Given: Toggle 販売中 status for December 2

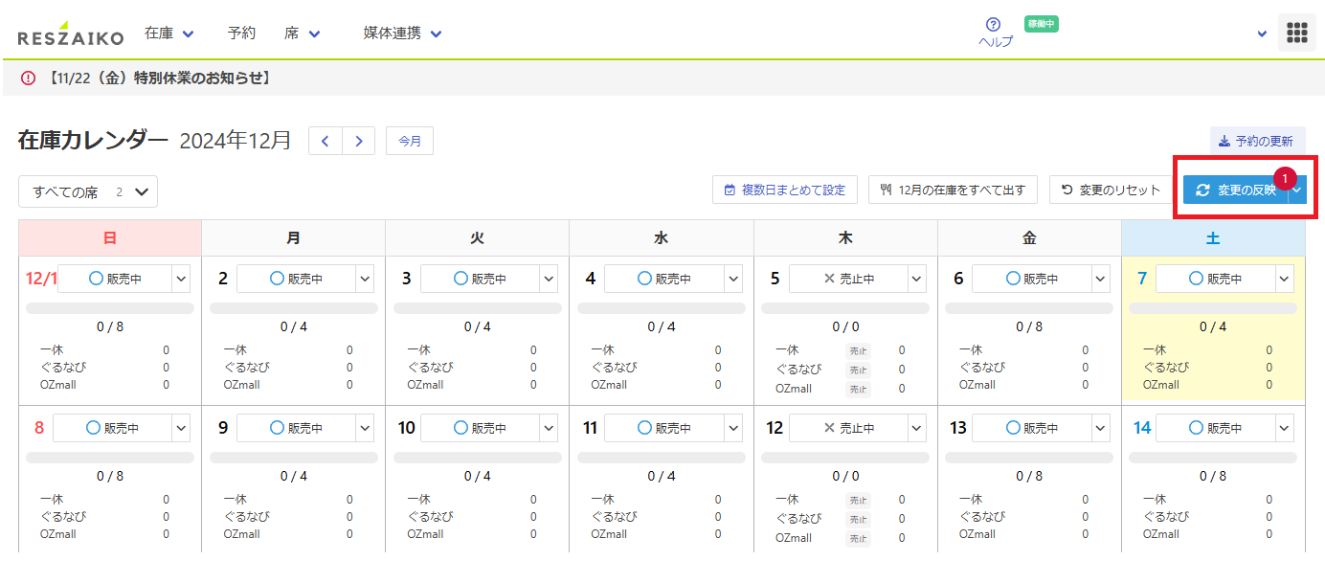Looking at the screenshot, I should click(297, 279).
